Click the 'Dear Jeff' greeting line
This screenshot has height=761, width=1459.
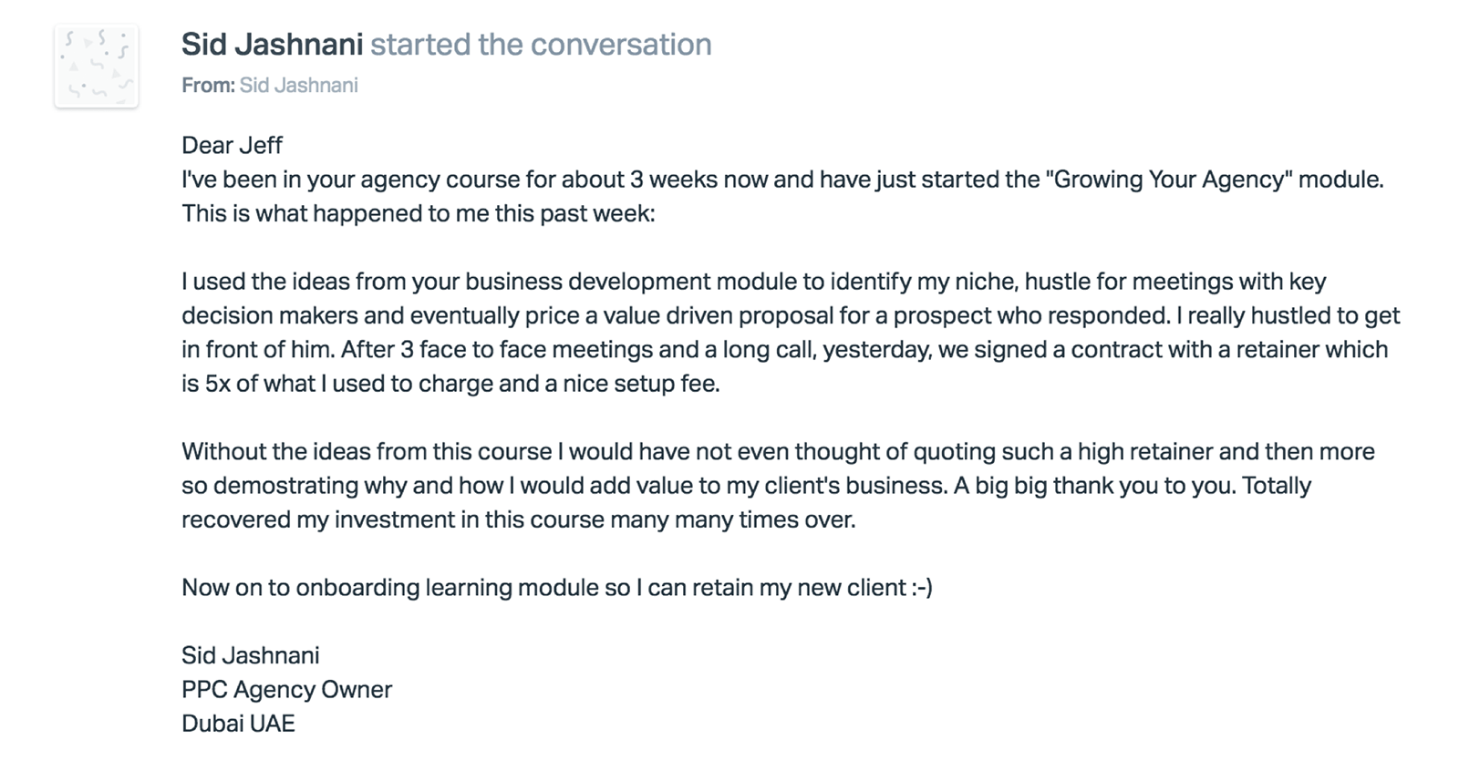(232, 146)
